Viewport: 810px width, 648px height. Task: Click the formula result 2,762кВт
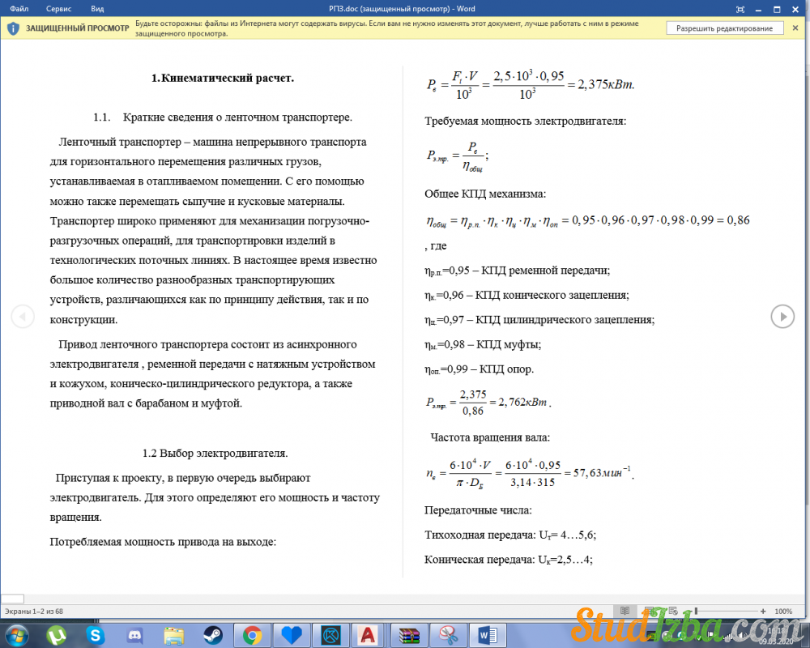tap(524, 403)
